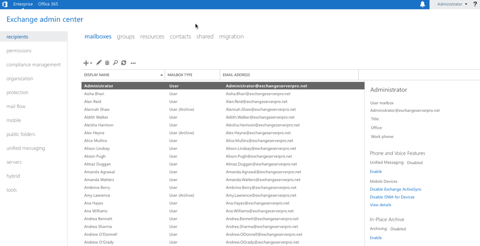Enable Unified Messaging link

pyautogui.click(x=376, y=172)
